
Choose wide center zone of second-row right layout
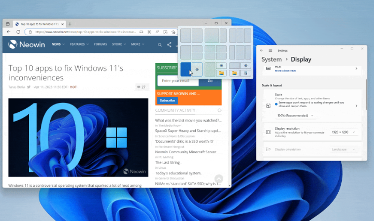point(240,52)
